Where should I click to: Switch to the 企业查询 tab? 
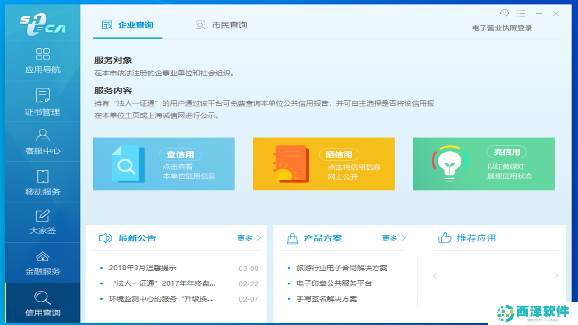point(128,25)
